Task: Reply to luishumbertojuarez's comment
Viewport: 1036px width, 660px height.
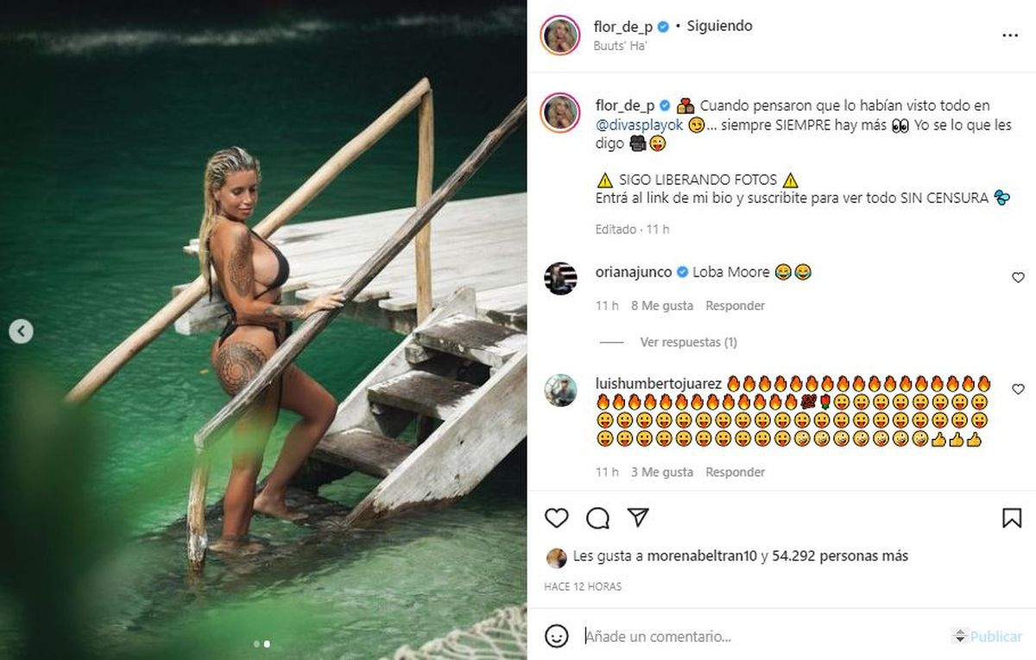Action: coord(735,473)
